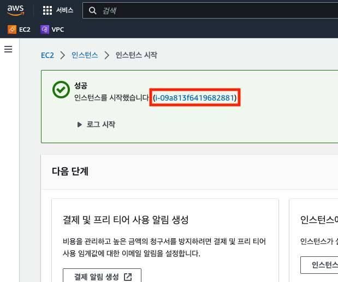Click the purple VPC shortcut icon
Viewport: 338px width, 282px height.
(x=45, y=30)
